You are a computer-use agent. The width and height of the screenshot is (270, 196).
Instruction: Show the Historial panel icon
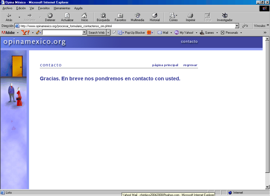[155, 16]
